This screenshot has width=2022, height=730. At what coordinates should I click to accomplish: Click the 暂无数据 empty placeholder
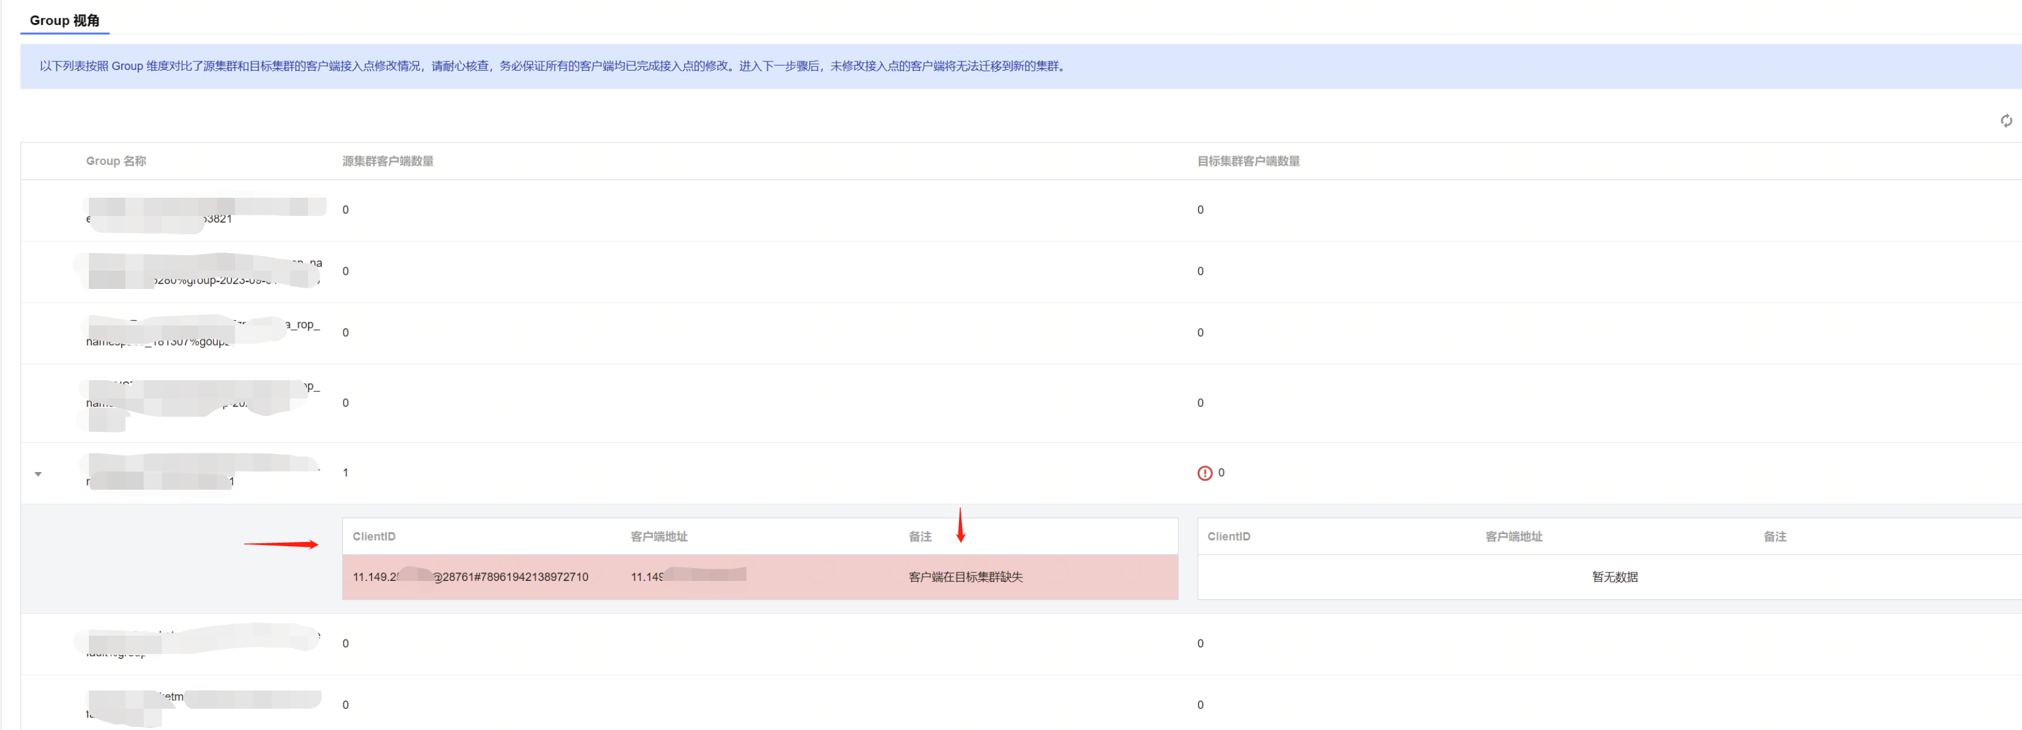click(x=1615, y=577)
